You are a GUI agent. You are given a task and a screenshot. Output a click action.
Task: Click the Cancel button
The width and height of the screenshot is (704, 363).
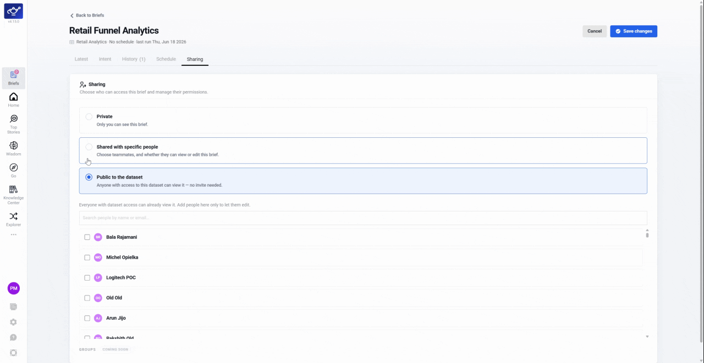595,31
